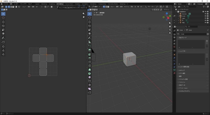Select the UV editor Cursor tool

3,18
